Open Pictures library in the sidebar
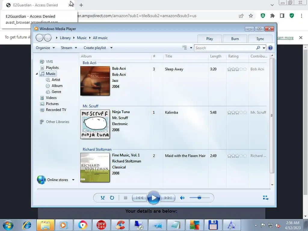Viewport: 308px width, 231px height. click(x=49, y=104)
